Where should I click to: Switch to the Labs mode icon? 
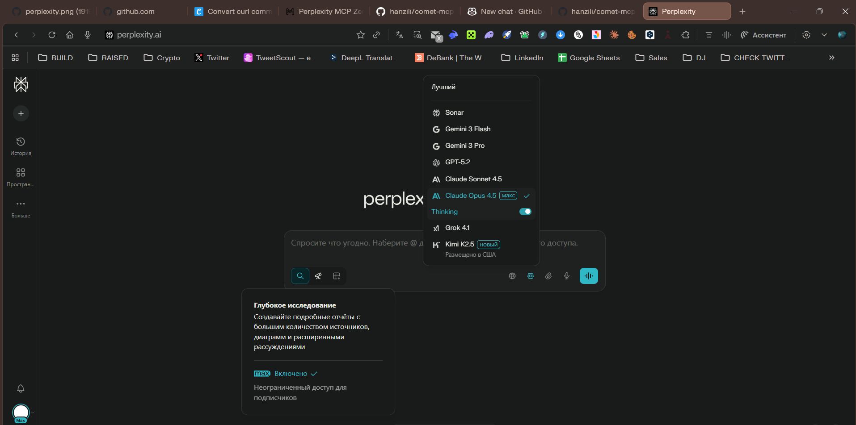(x=337, y=276)
